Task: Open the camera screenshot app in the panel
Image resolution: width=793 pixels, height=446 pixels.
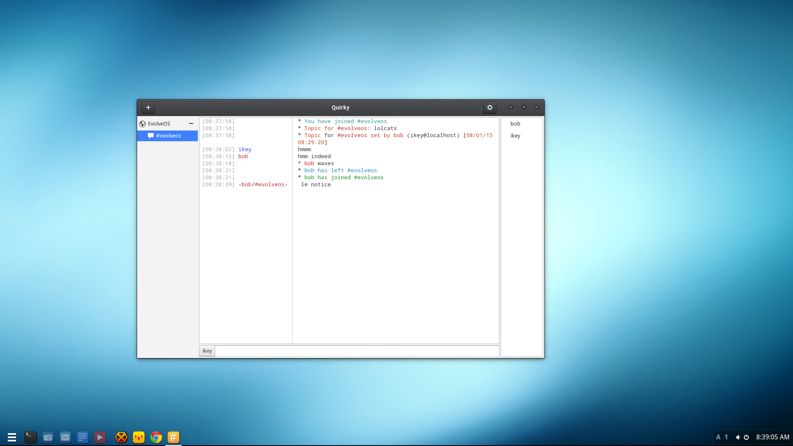Action: 48,437
